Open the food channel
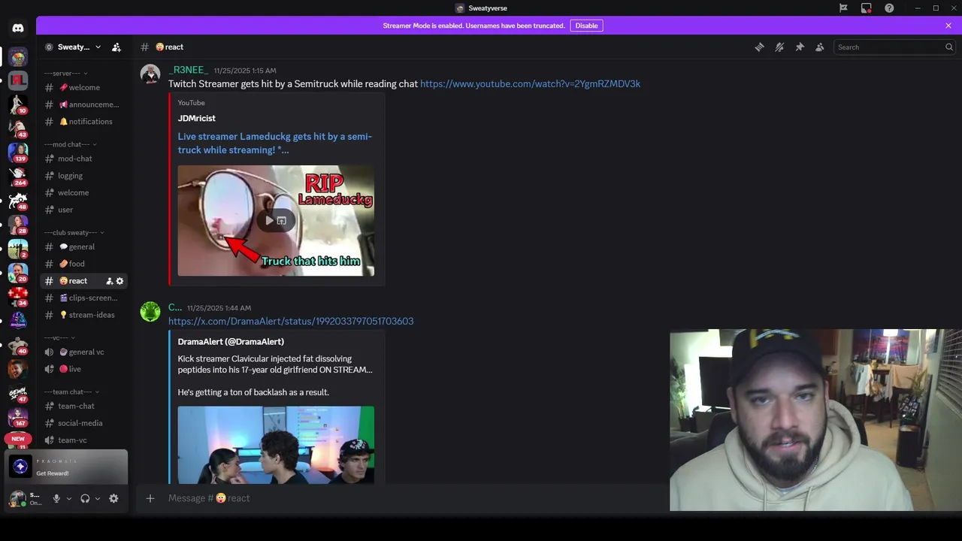962x541 pixels. [x=83, y=264]
